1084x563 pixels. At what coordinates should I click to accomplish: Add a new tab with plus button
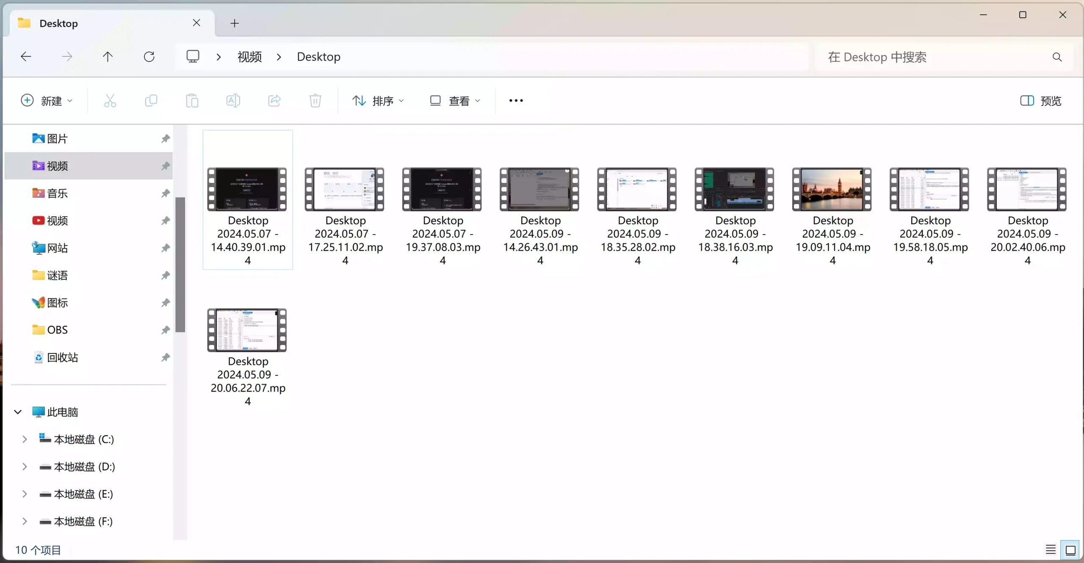[x=235, y=23]
